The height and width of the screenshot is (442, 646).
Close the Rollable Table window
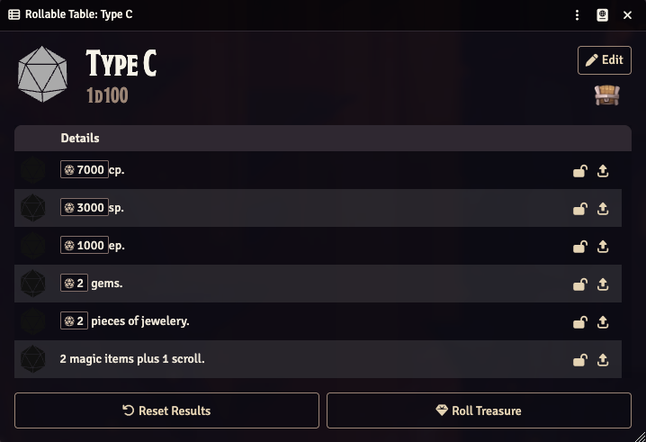[627, 15]
